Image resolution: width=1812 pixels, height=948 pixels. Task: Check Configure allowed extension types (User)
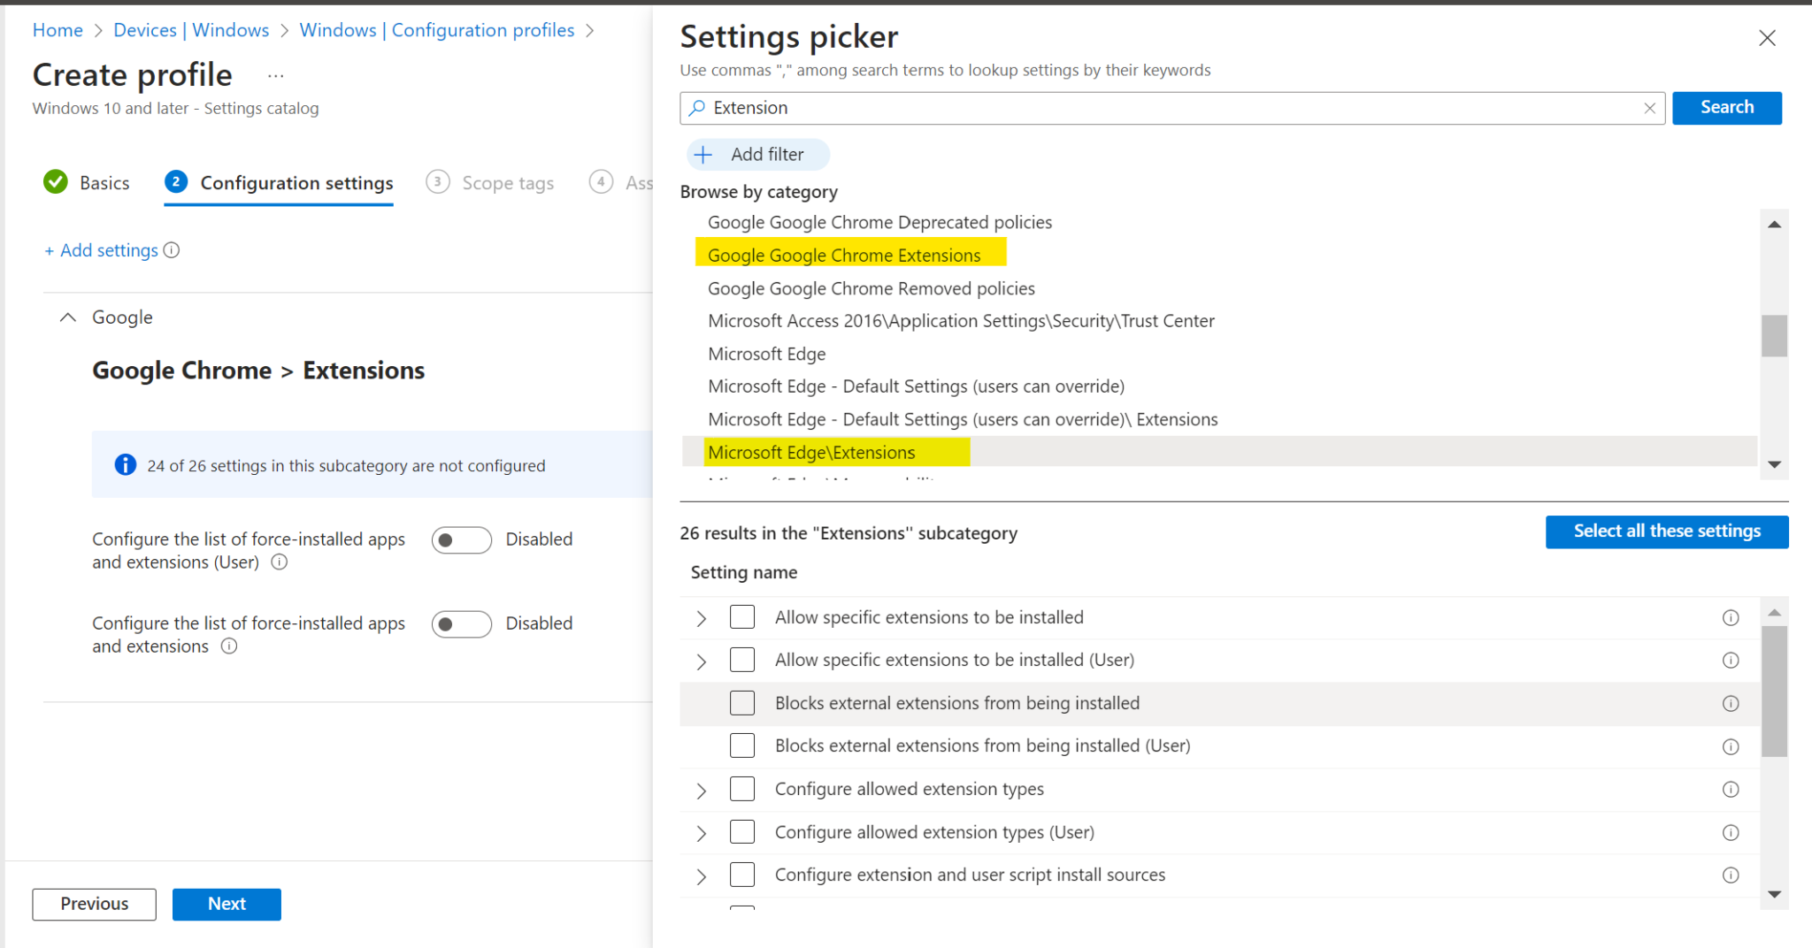pos(742,832)
